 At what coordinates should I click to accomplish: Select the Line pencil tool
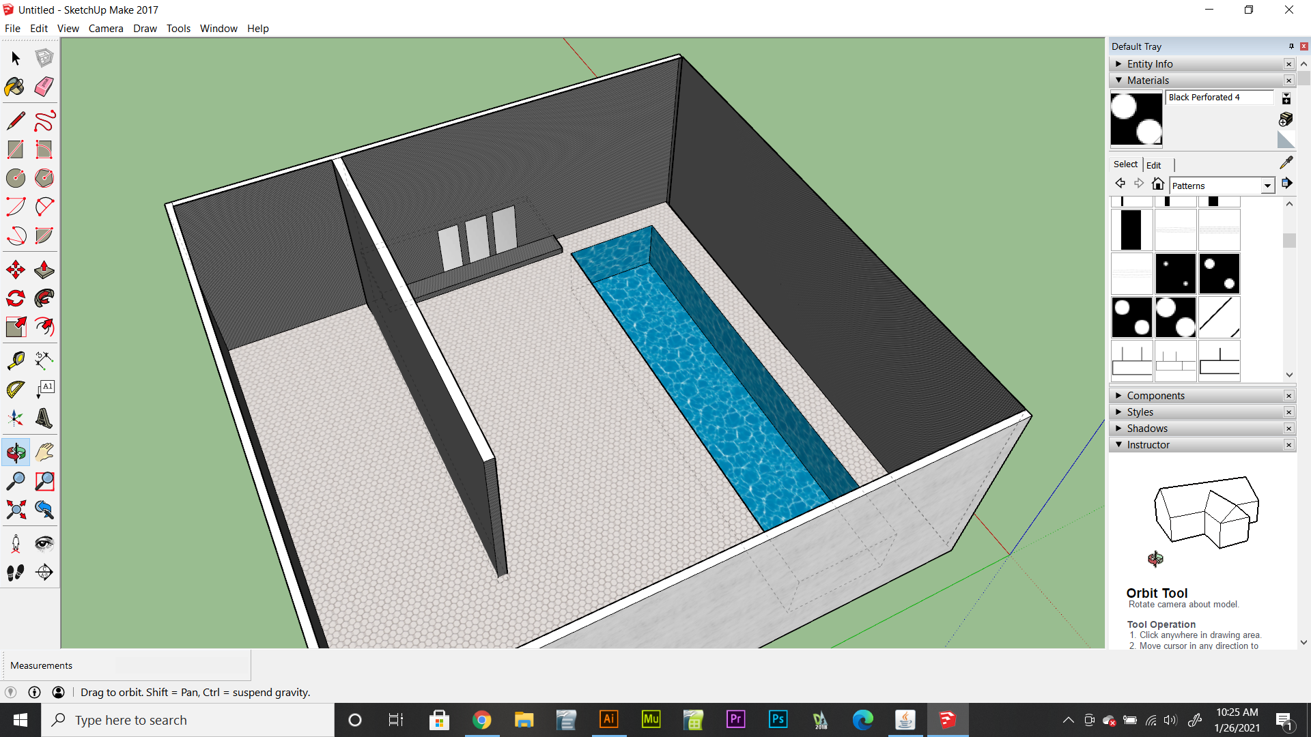pyautogui.click(x=16, y=121)
